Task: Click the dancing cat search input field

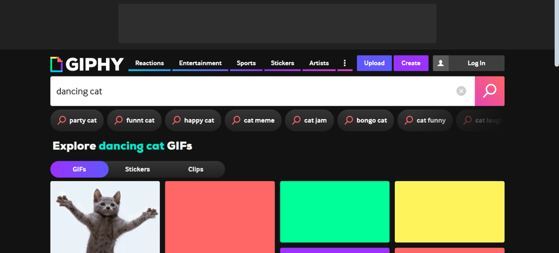Action: pyautogui.click(x=253, y=92)
